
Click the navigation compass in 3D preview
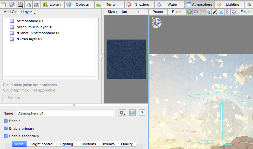coord(157,22)
